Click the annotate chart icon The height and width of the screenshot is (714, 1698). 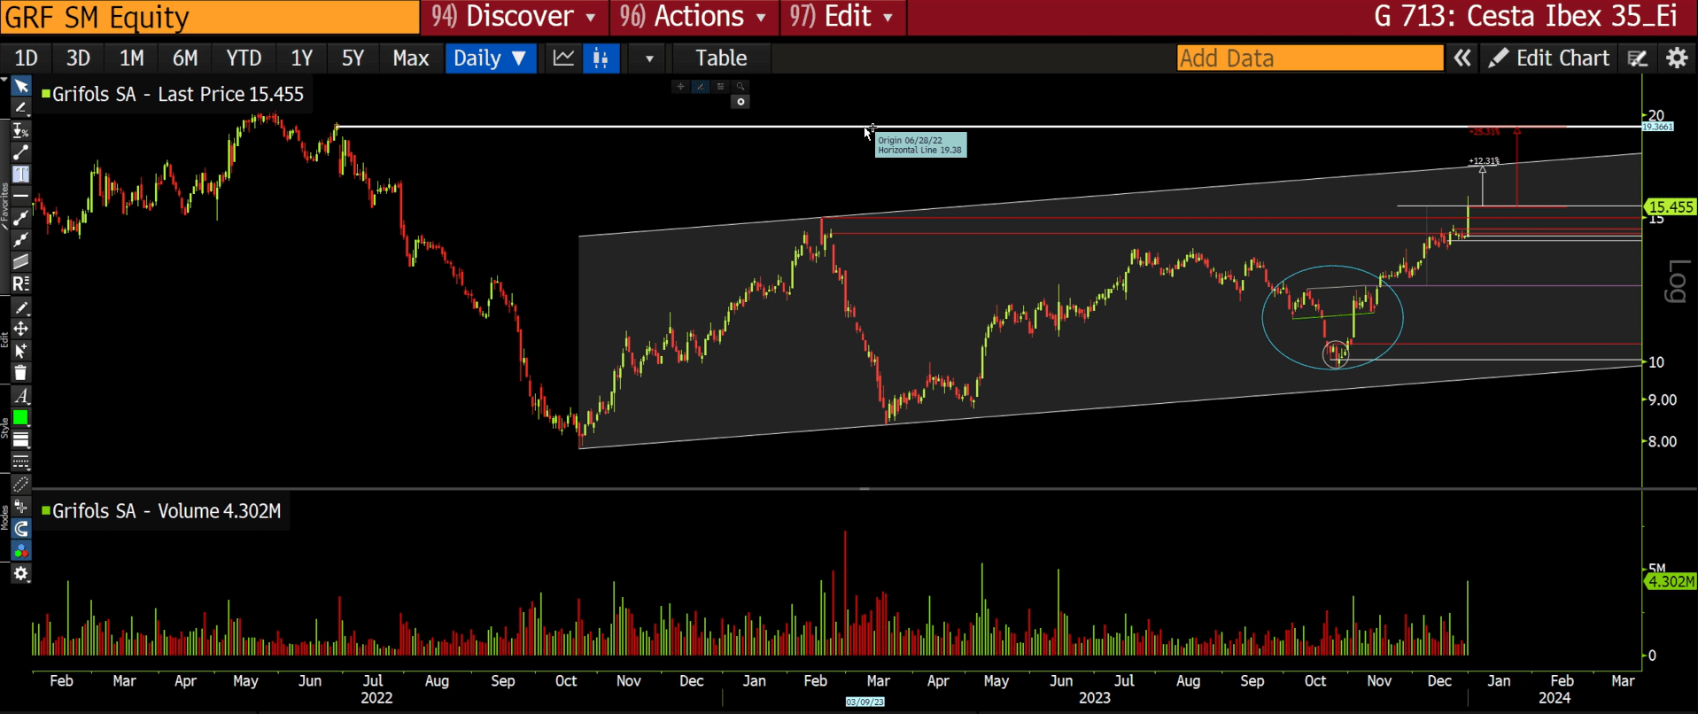coord(1638,58)
